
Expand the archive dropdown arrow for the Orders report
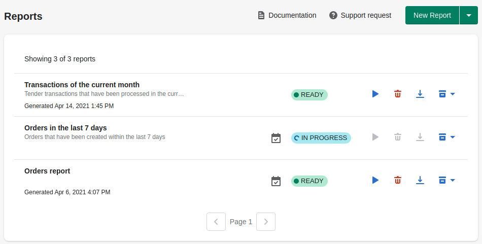coord(453,180)
